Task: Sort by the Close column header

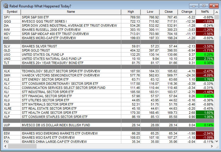Action: click(x=168, y=12)
